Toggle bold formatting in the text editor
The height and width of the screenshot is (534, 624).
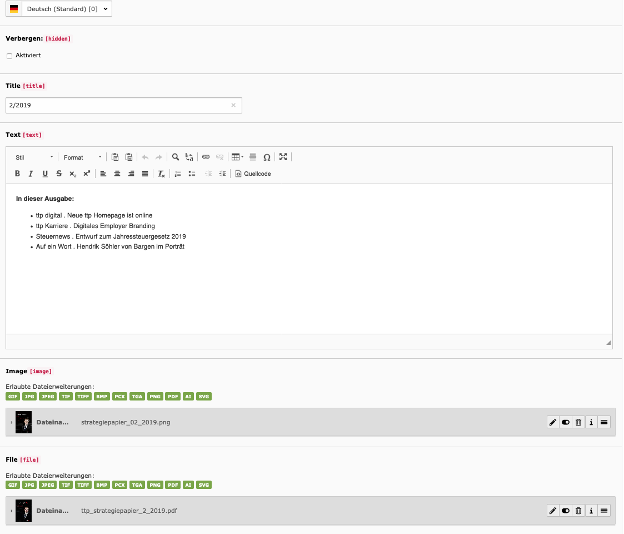(x=17, y=174)
